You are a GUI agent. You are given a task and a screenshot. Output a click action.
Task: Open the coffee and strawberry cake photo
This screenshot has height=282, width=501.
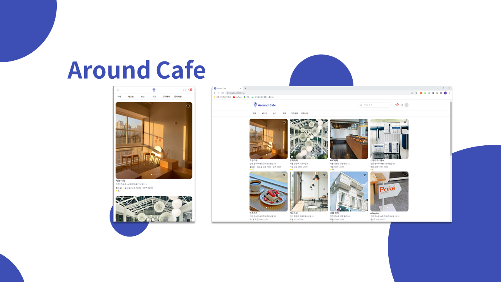click(x=269, y=192)
